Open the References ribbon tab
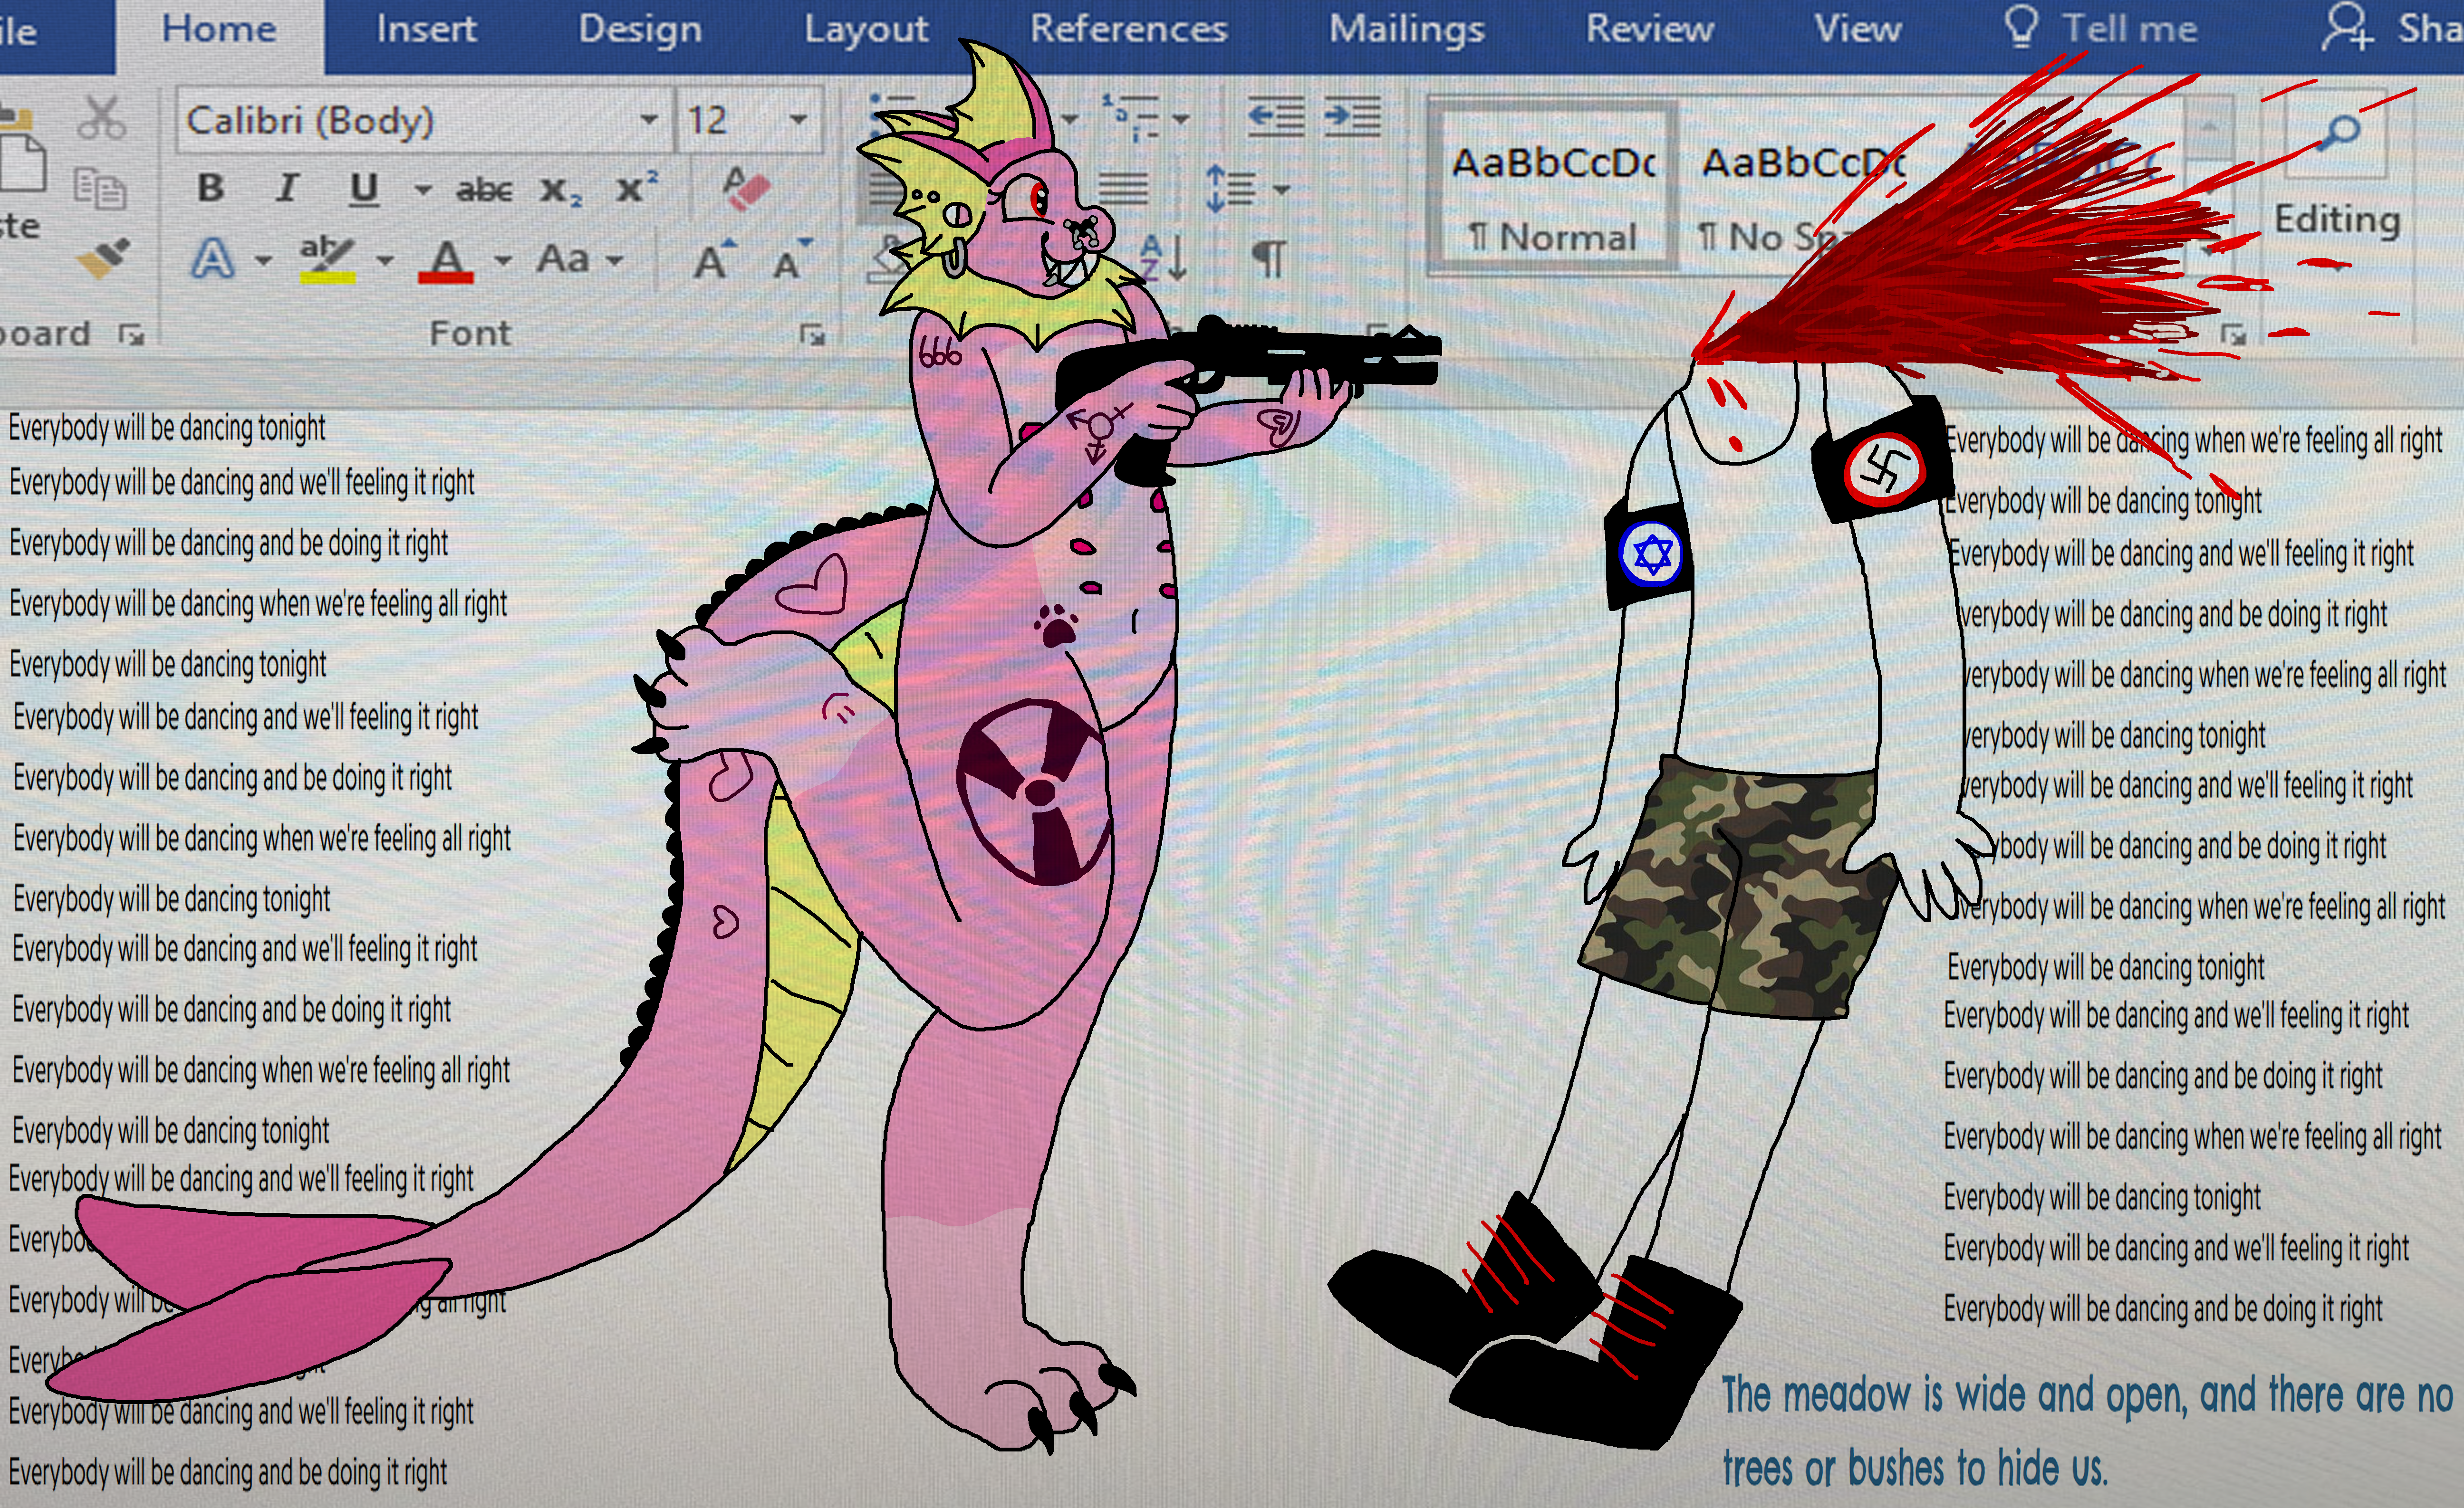This screenshot has width=2464, height=1508. 1128,29
